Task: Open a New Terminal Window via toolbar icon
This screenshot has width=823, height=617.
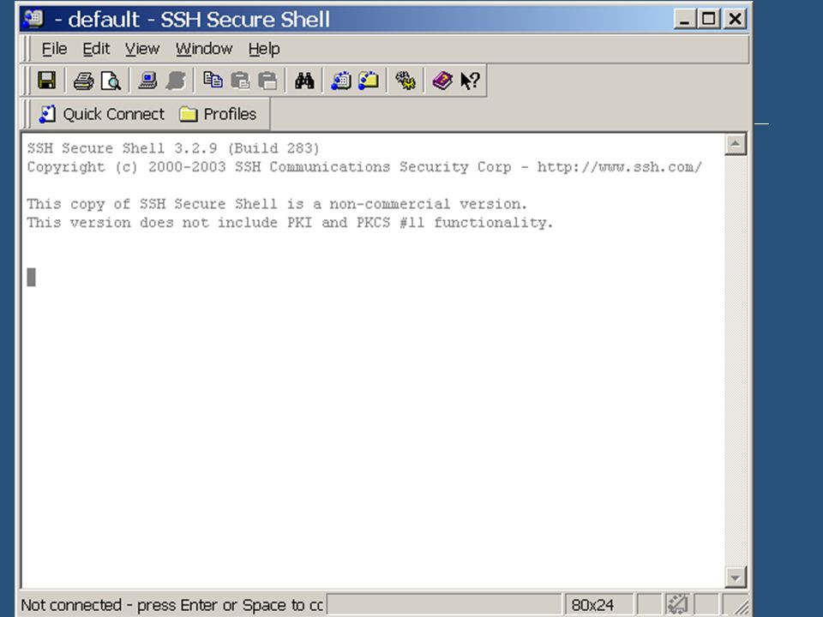Action: [341, 81]
